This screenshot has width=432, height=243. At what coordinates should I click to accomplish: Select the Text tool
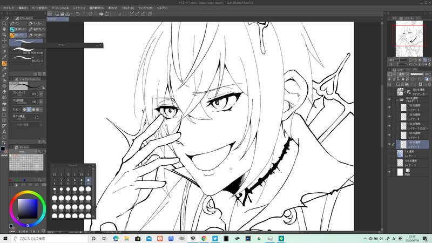click(4, 132)
